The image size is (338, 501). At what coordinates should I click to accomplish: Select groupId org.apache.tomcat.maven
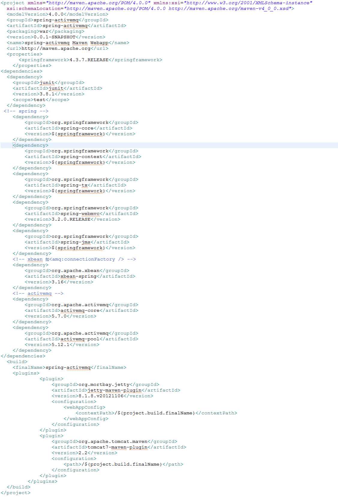(x=113, y=441)
